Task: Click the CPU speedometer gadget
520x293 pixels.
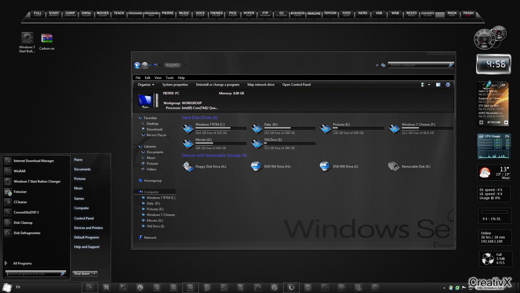Action: pos(485,39)
